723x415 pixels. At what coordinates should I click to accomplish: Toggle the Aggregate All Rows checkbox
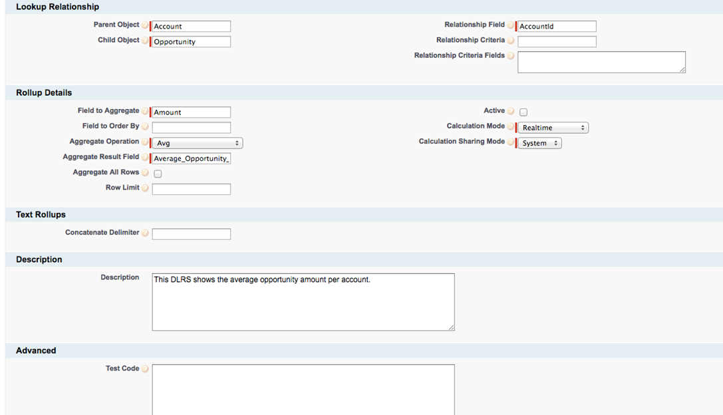pos(158,173)
